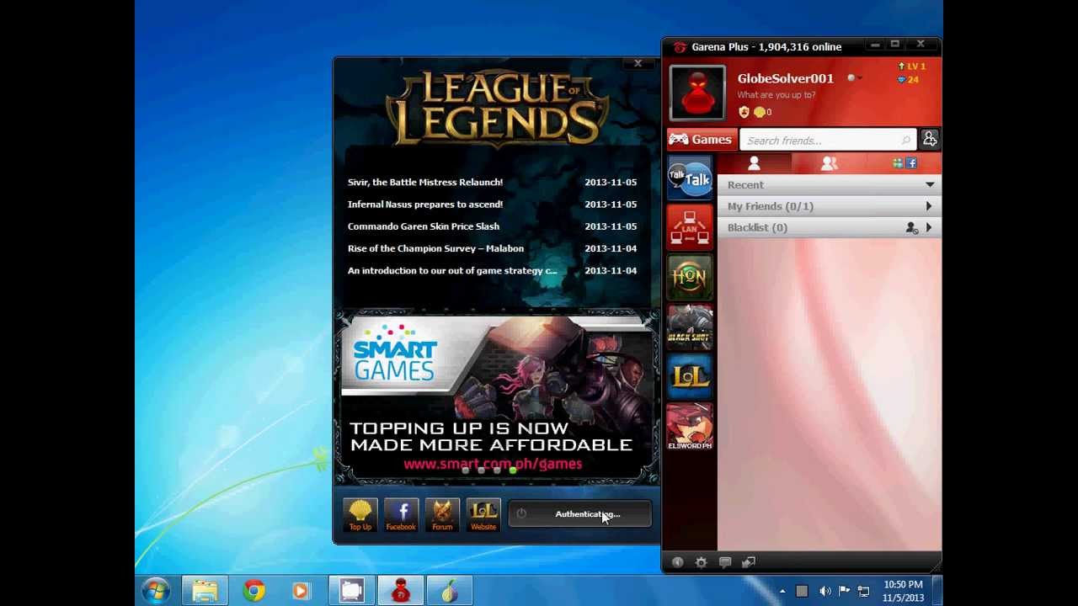Open the chat messages icon in Garena bottom bar

coord(725,562)
